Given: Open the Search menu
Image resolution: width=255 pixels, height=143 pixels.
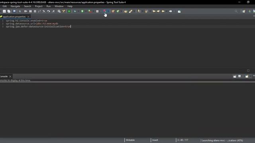Looking at the screenshot, I should tap(27, 6).
